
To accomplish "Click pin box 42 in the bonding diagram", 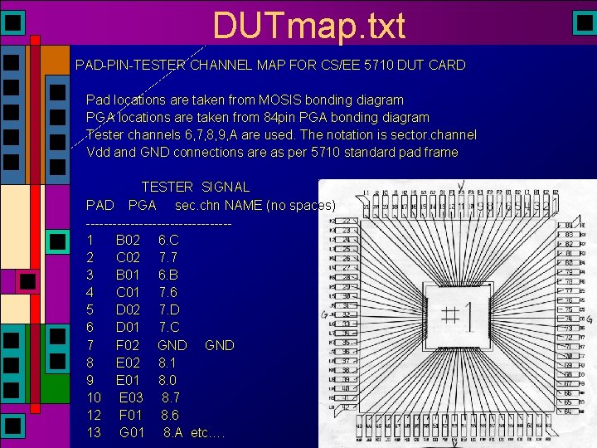I will [x=346, y=407].
